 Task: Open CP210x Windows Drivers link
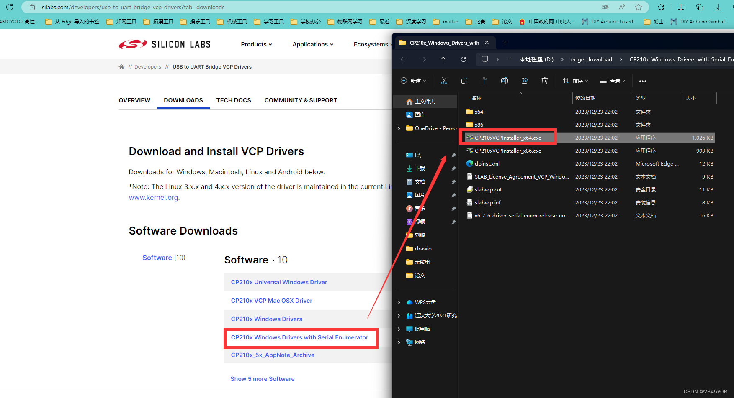(266, 319)
